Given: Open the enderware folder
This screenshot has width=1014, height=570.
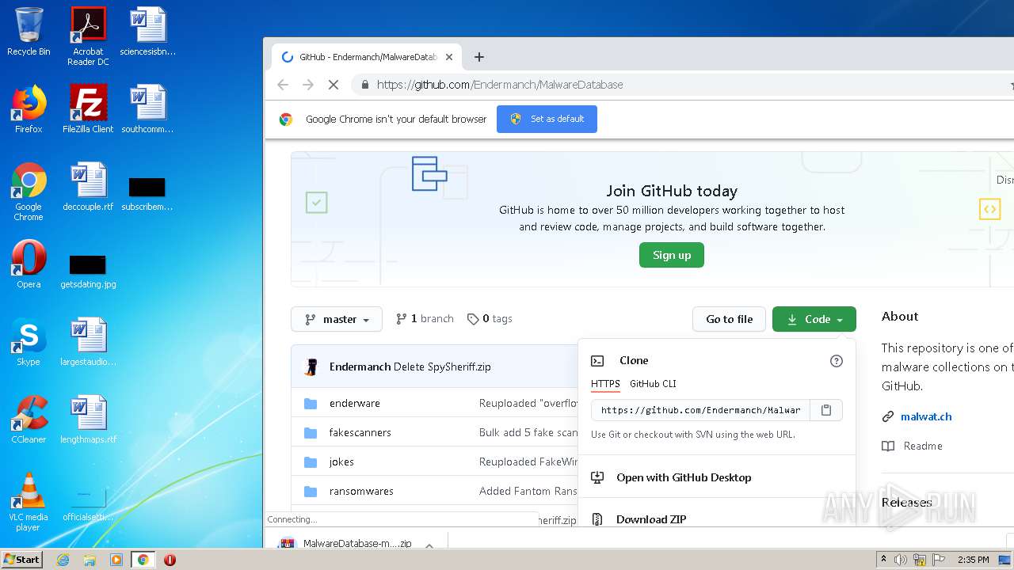Looking at the screenshot, I should 355,404.
